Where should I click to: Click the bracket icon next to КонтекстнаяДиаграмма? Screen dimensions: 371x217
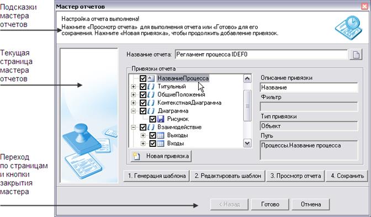(151, 103)
